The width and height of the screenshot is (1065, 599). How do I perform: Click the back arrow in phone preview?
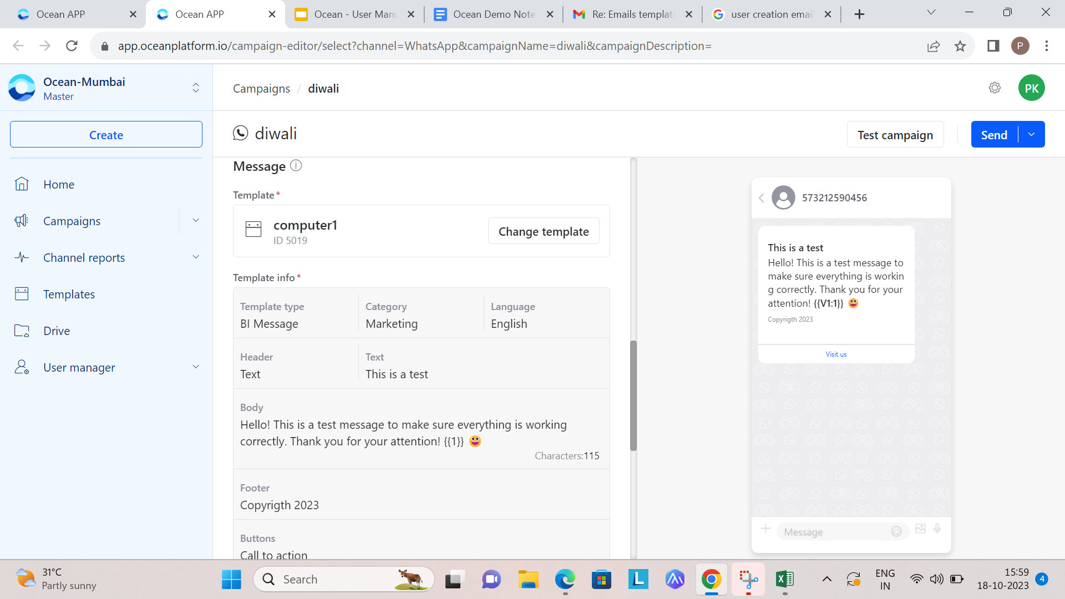click(762, 198)
